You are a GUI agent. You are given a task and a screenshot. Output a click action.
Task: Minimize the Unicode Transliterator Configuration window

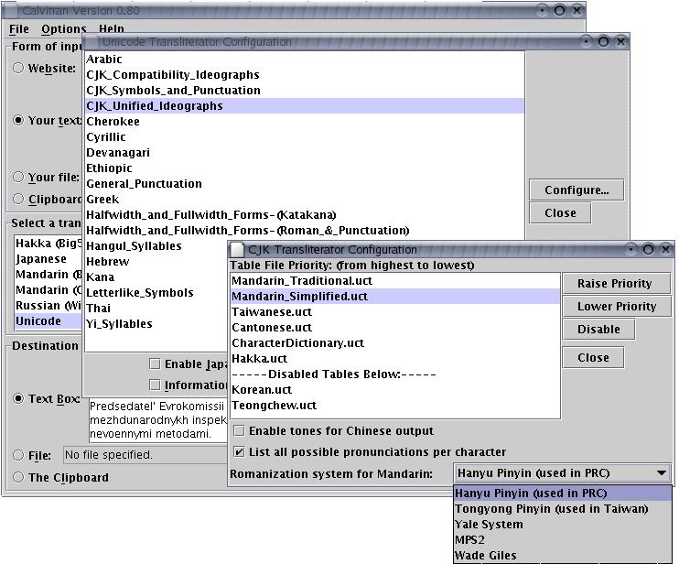point(587,42)
